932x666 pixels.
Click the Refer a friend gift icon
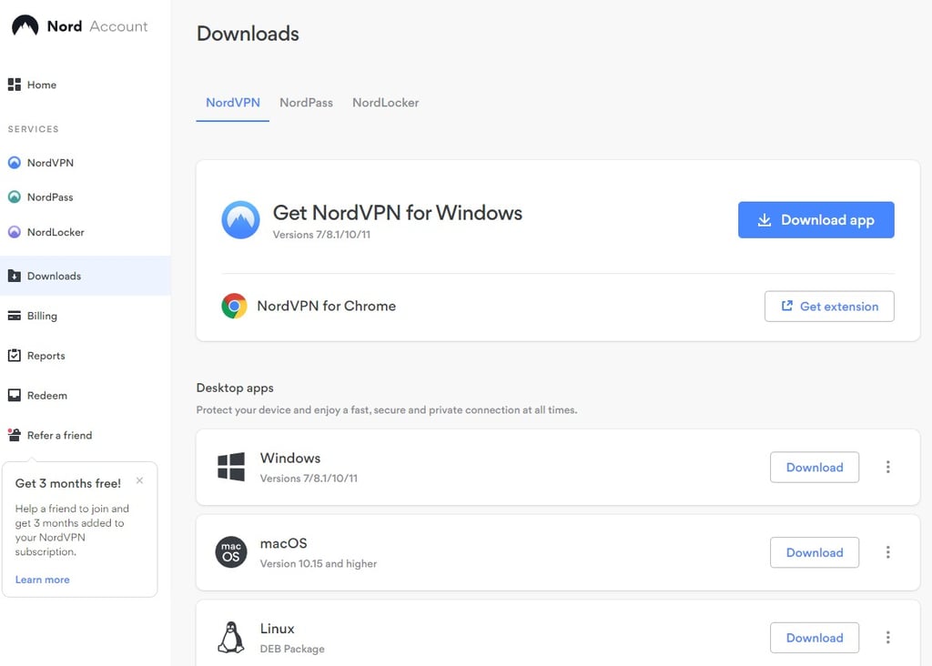(15, 435)
